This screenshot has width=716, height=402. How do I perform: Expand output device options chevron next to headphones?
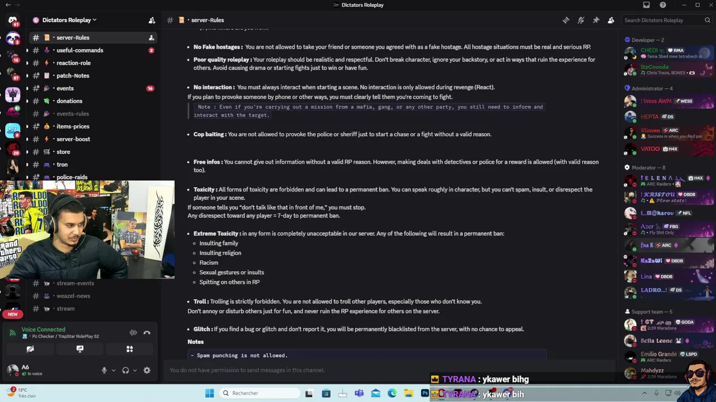[x=135, y=370]
